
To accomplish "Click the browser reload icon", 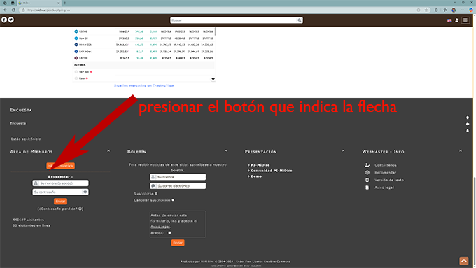I will coord(13,10).
